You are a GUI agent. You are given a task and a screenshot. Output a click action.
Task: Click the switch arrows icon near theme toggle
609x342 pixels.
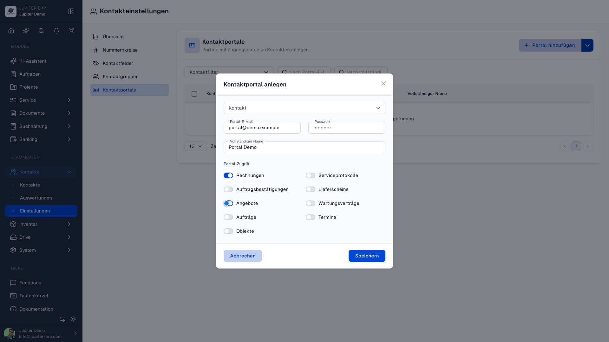pos(62,319)
